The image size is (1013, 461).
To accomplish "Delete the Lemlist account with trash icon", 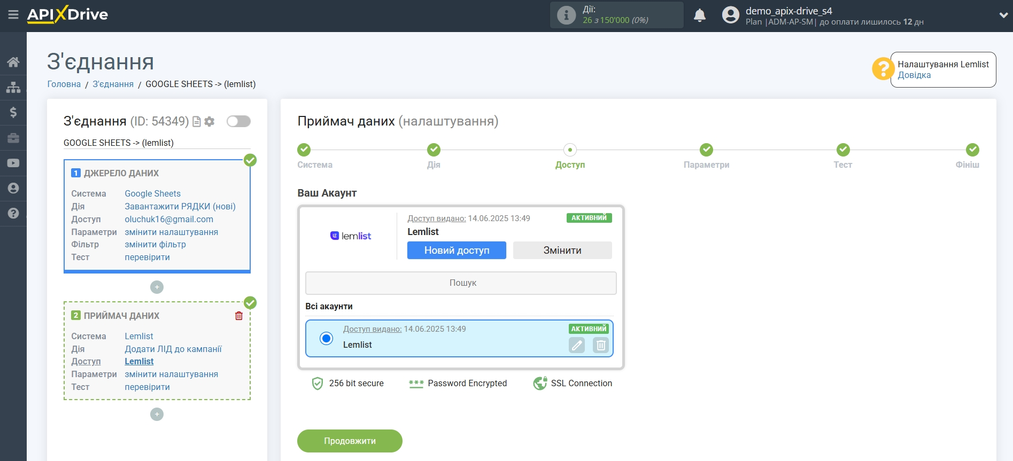I will [601, 345].
